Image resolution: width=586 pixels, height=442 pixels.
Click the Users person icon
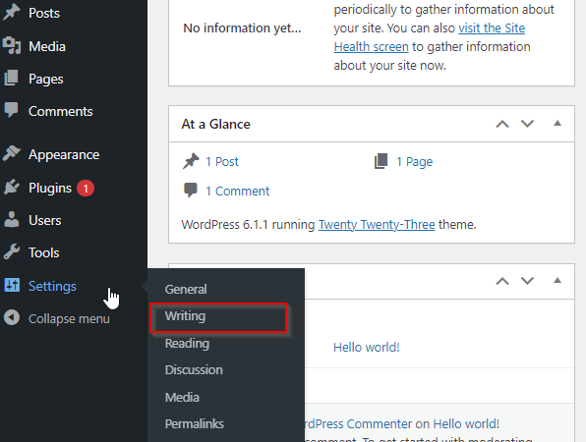[x=12, y=219]
